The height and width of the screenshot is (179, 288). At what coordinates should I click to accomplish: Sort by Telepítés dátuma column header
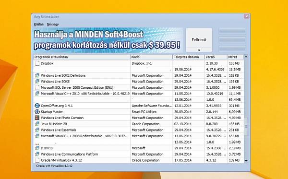click(189, 57)
